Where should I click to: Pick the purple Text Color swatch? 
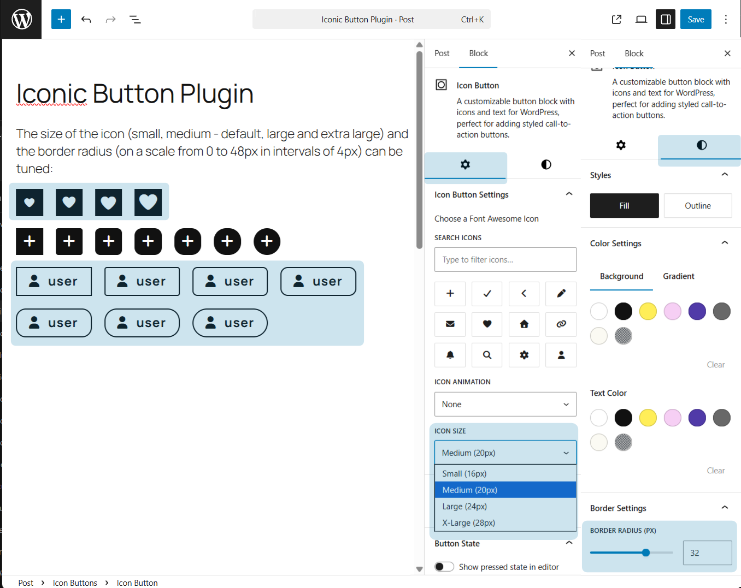click(x=697, y=418)
